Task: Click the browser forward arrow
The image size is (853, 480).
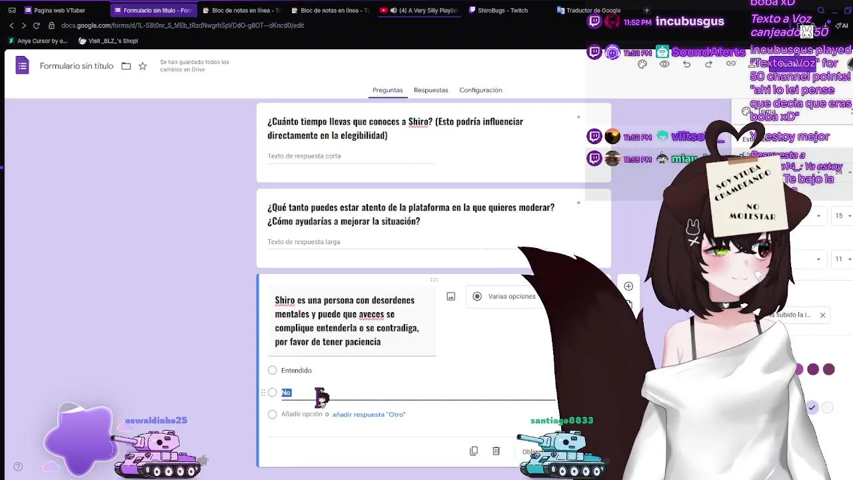Action: click(x=23, y=25)
